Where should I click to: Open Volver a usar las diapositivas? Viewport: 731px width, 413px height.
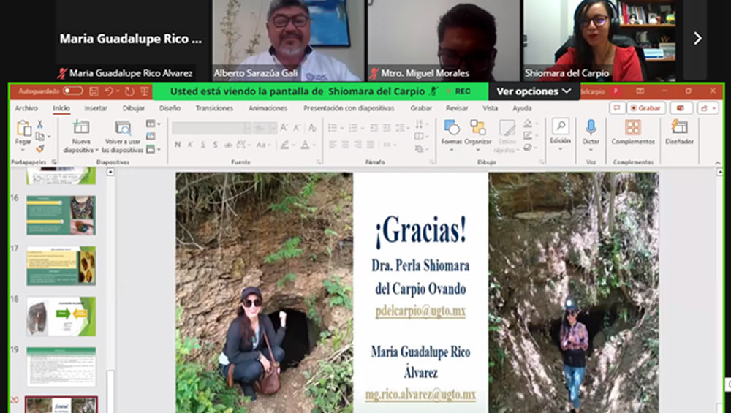(x=123, y=137)
